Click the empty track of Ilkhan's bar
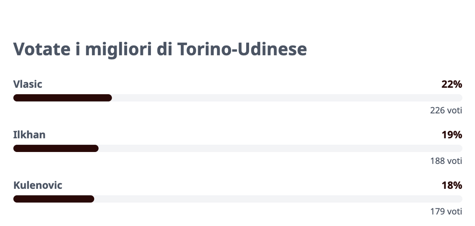The width and height of the screenshot is (475, 226). (280, 148)
